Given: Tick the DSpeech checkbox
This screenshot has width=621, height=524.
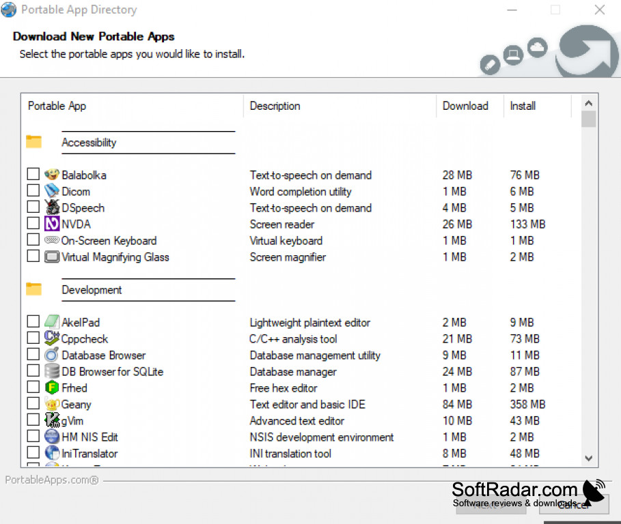Looking at the screenshot, I should tap(33, 207).
